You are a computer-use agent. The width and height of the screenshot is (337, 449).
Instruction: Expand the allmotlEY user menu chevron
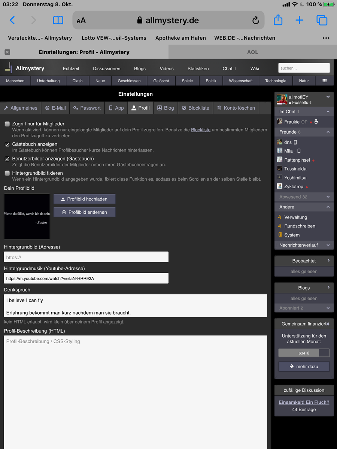click(328, 97)
